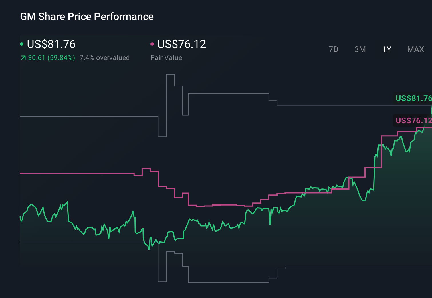Click the Fair Value text label
Viewport: 432px width, 298px height.
(166, 57)
